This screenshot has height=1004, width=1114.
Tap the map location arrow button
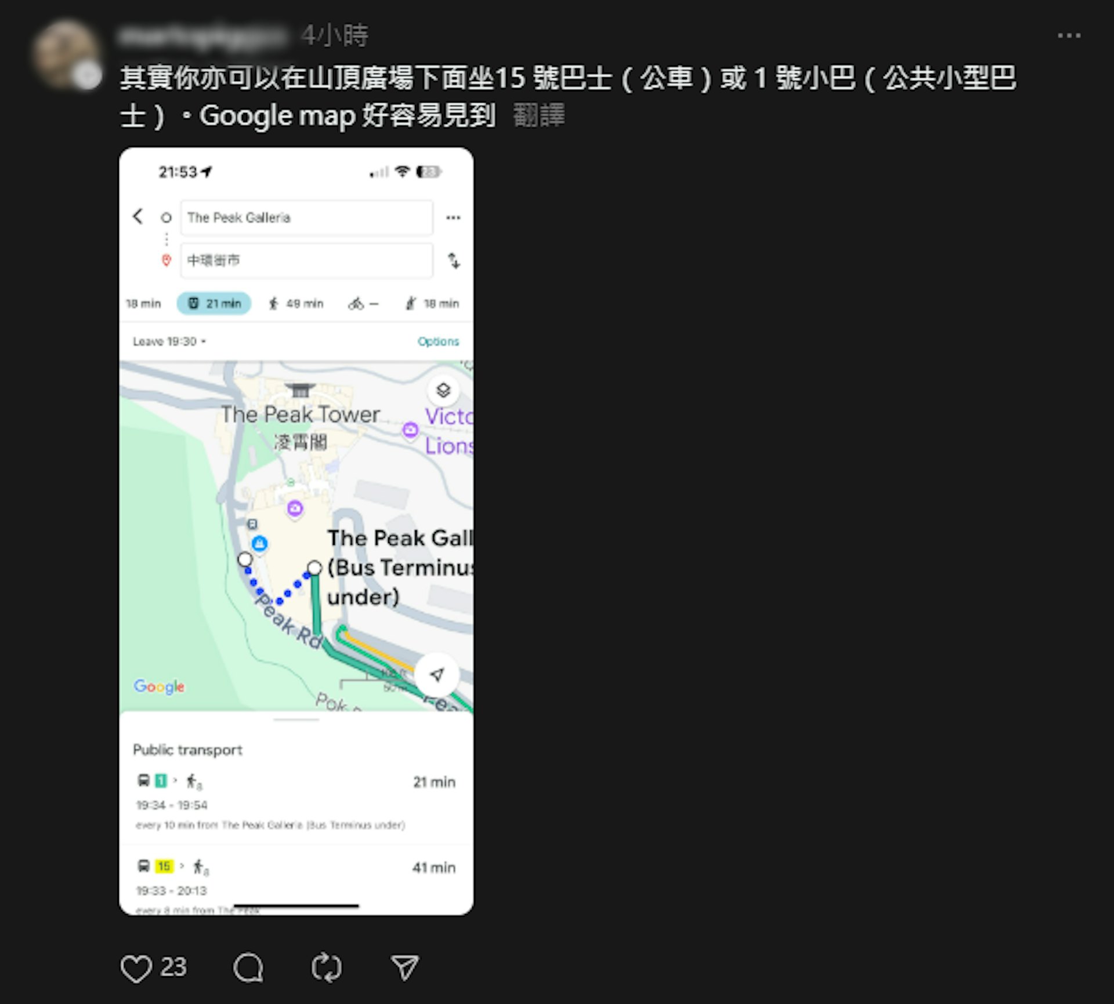click(x=437, y=675)
